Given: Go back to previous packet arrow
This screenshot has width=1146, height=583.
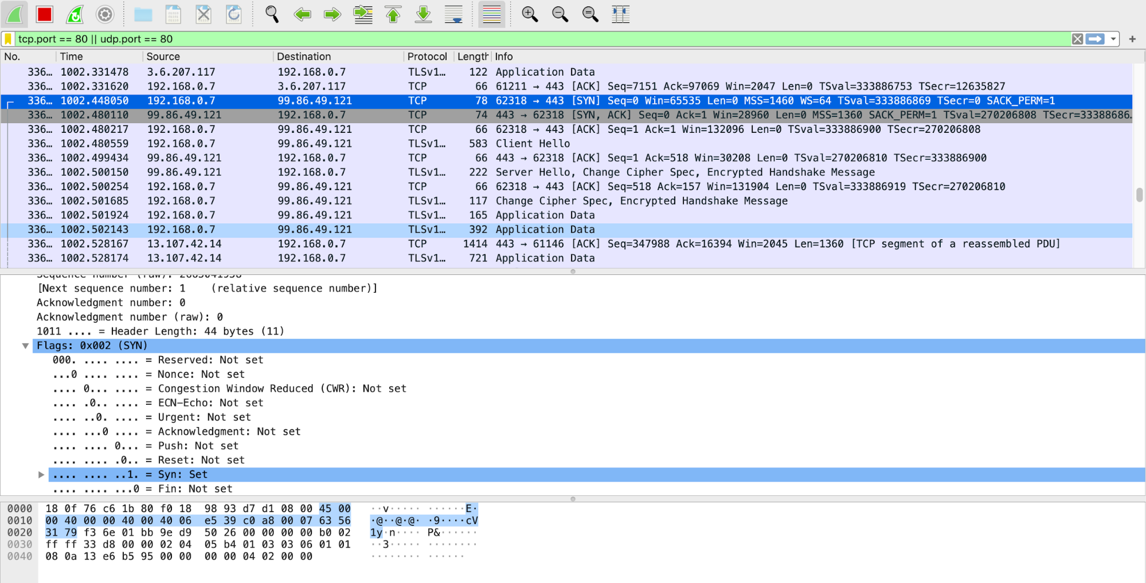Looking at the screenshot, I should (x=302, y=14).
